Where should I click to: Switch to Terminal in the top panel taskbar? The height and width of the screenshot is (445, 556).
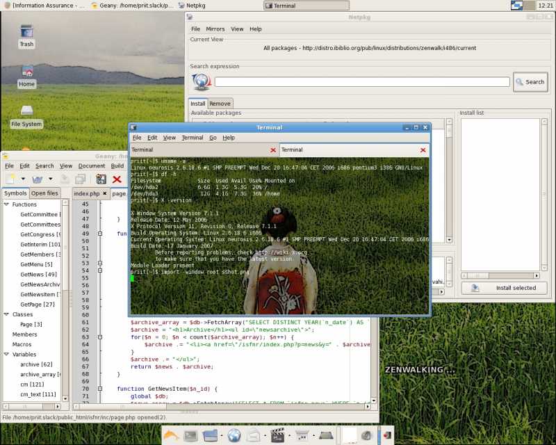306,6
